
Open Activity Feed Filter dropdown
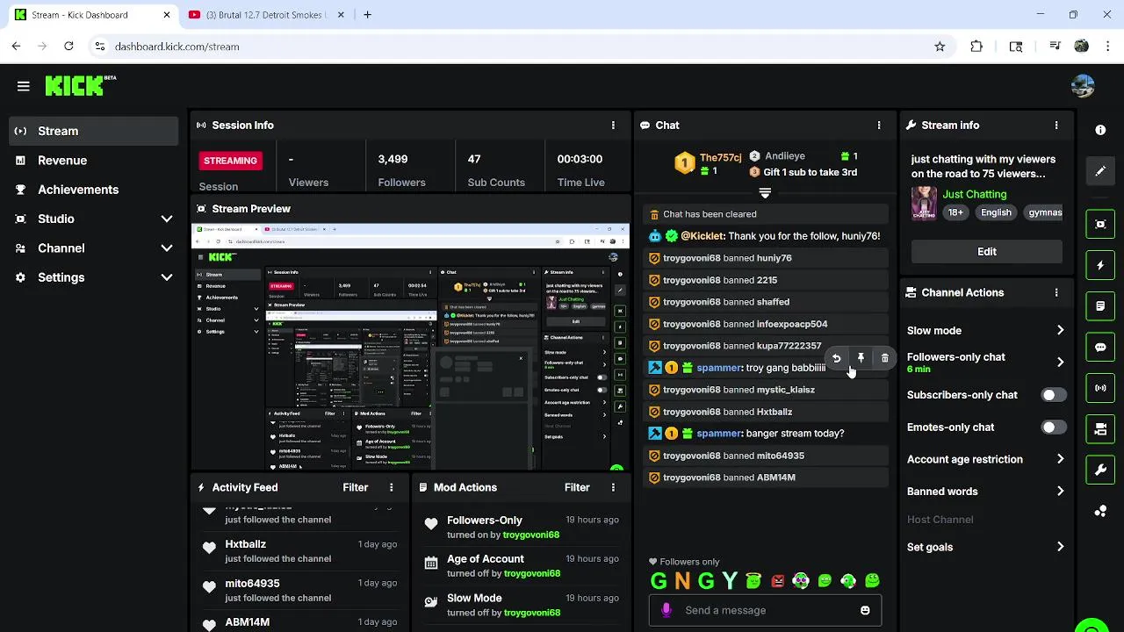tap(355, 488)
